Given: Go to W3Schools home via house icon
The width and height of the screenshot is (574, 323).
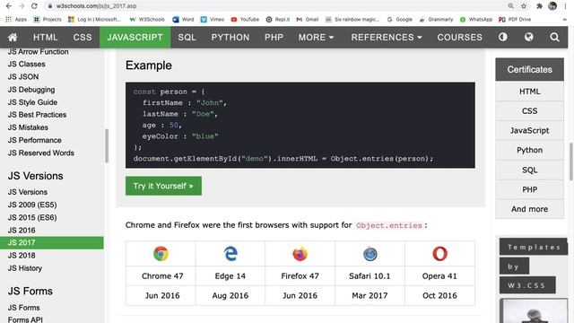Looking at the screenshot, I should (x=13, y=37).
